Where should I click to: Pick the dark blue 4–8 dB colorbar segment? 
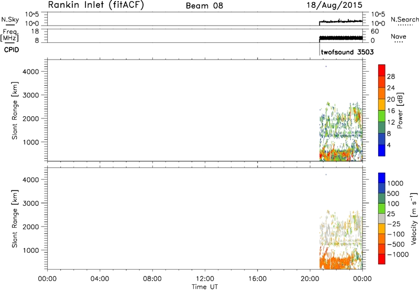382,139
